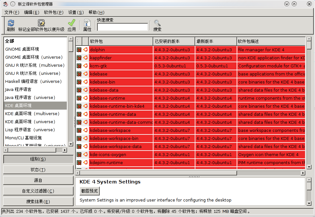This screenshot has width=315, height=217.
Task: Open the Edit (编辑) menu
Action: click(32, 13)
